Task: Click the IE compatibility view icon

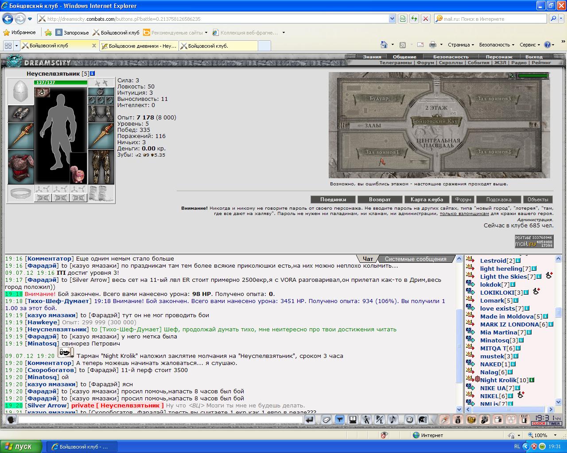Action: tap(403, 19)
